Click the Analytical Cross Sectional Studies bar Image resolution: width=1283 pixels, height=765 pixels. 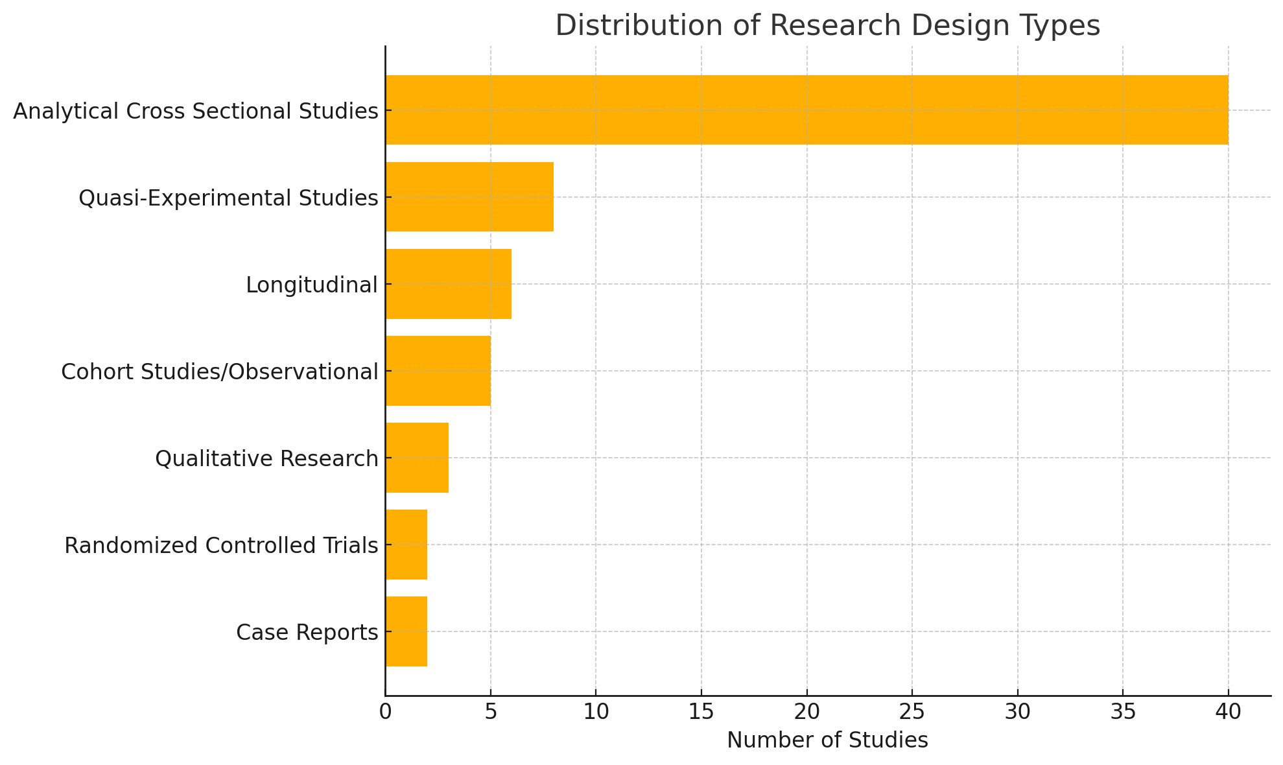(x=806, y=110)
